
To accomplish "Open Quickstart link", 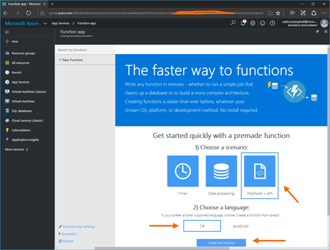I will 68,234.
